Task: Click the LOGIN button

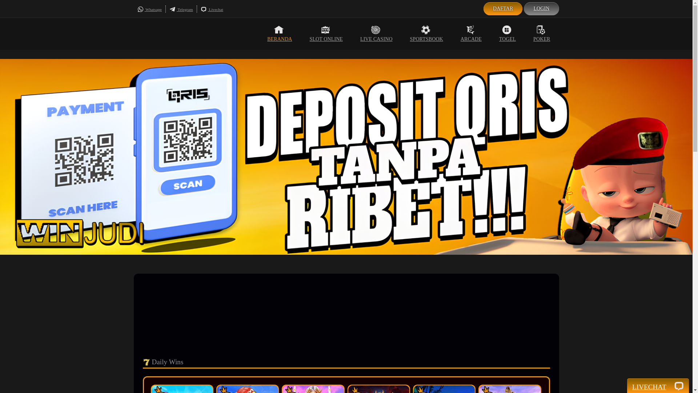Action: [x=541, y=9]
